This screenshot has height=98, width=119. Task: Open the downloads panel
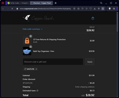click(95, 9)
